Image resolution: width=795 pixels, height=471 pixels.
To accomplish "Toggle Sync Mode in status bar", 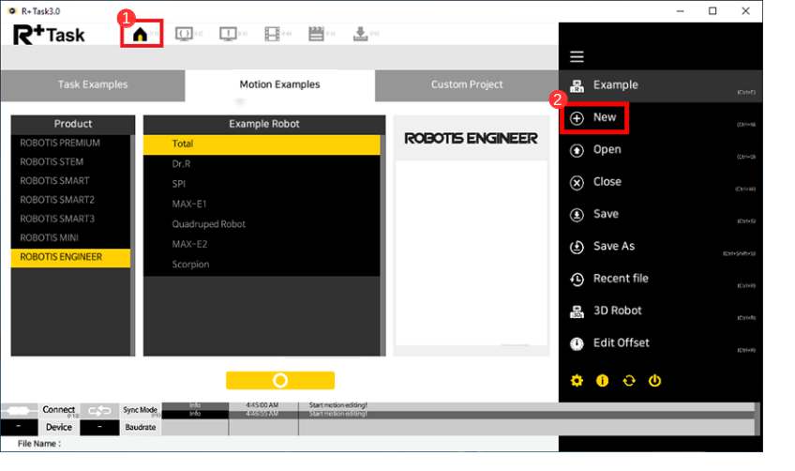I will click(x=141, y=410).
